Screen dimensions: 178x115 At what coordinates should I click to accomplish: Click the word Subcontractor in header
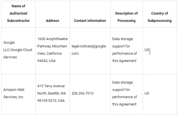point(19,21)
